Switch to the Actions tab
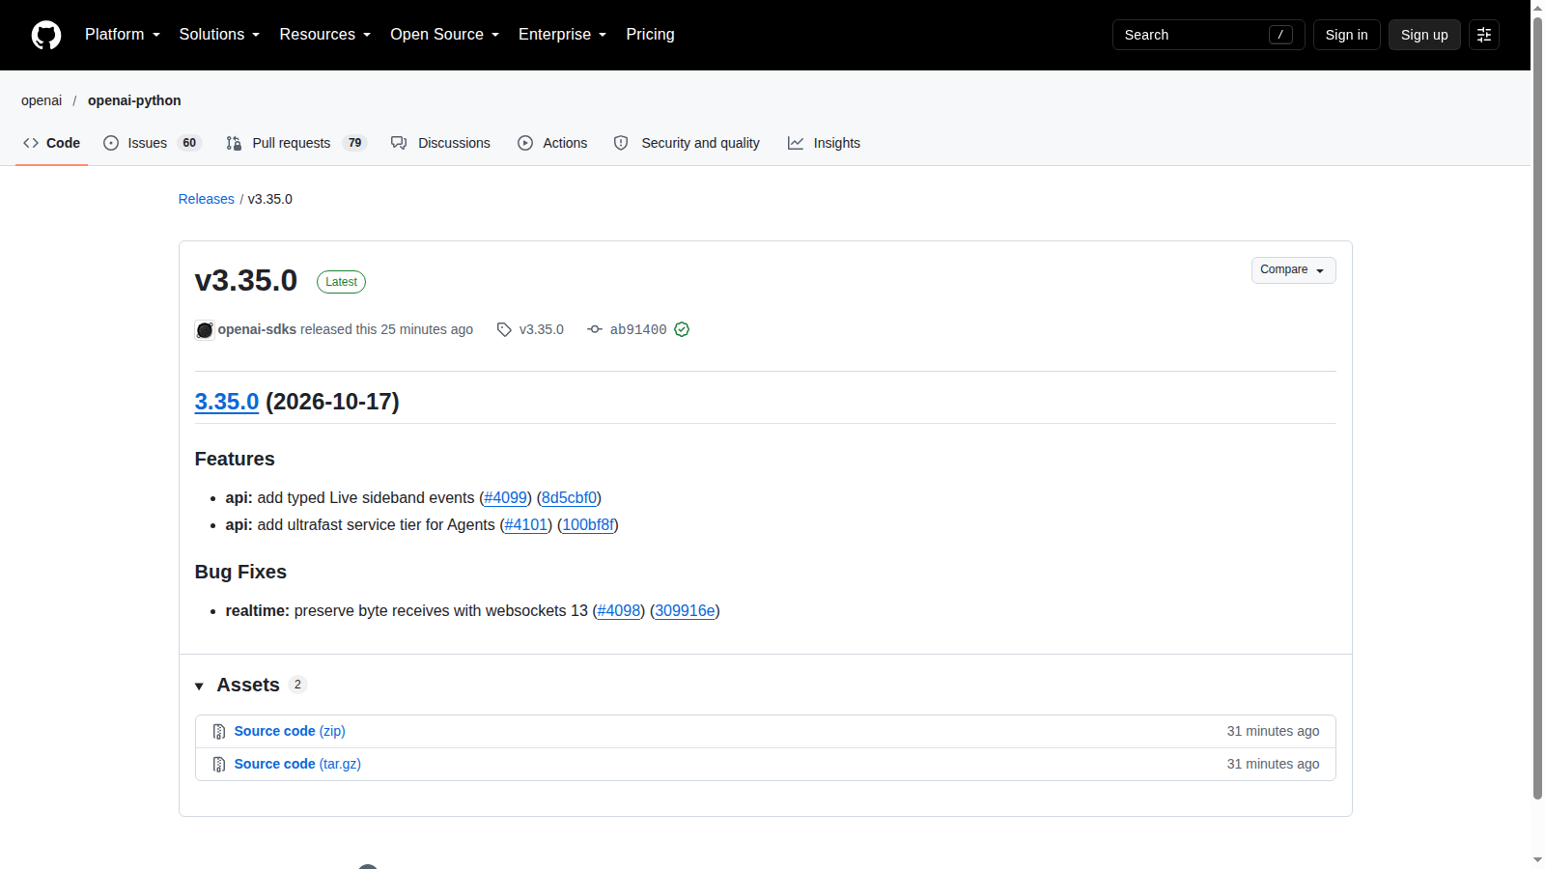The width and height of the screenshot is (1545, 869). point(552,143)
